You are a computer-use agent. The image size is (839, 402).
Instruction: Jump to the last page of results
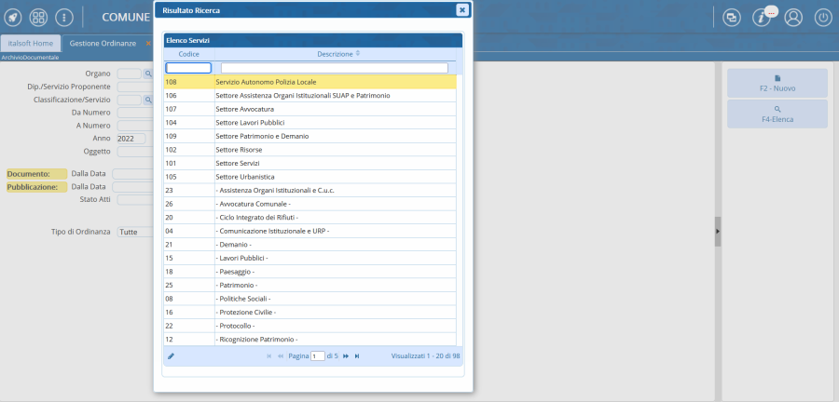[x=357, y=355]
